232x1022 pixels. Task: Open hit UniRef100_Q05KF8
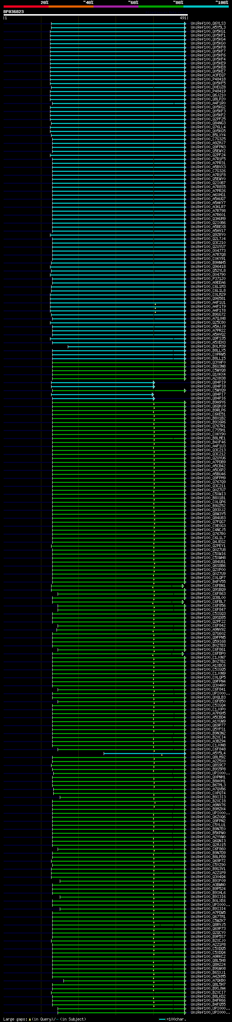point(208,47)
